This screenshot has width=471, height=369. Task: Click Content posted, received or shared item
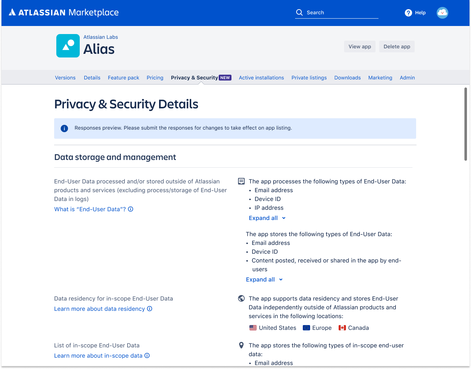coord(327,265)
